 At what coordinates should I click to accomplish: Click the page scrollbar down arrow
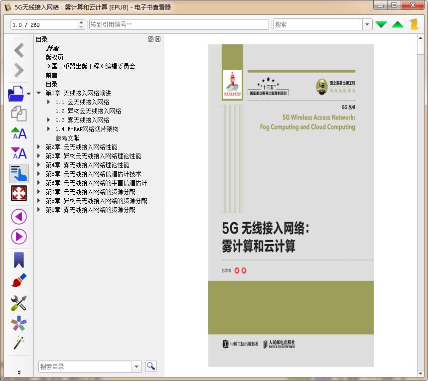coord(421,374)
